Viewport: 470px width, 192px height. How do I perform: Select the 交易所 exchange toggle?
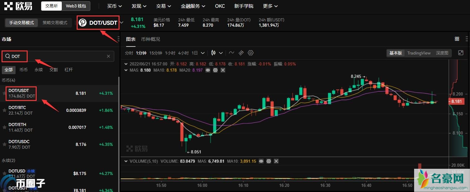tap(52, 6)
